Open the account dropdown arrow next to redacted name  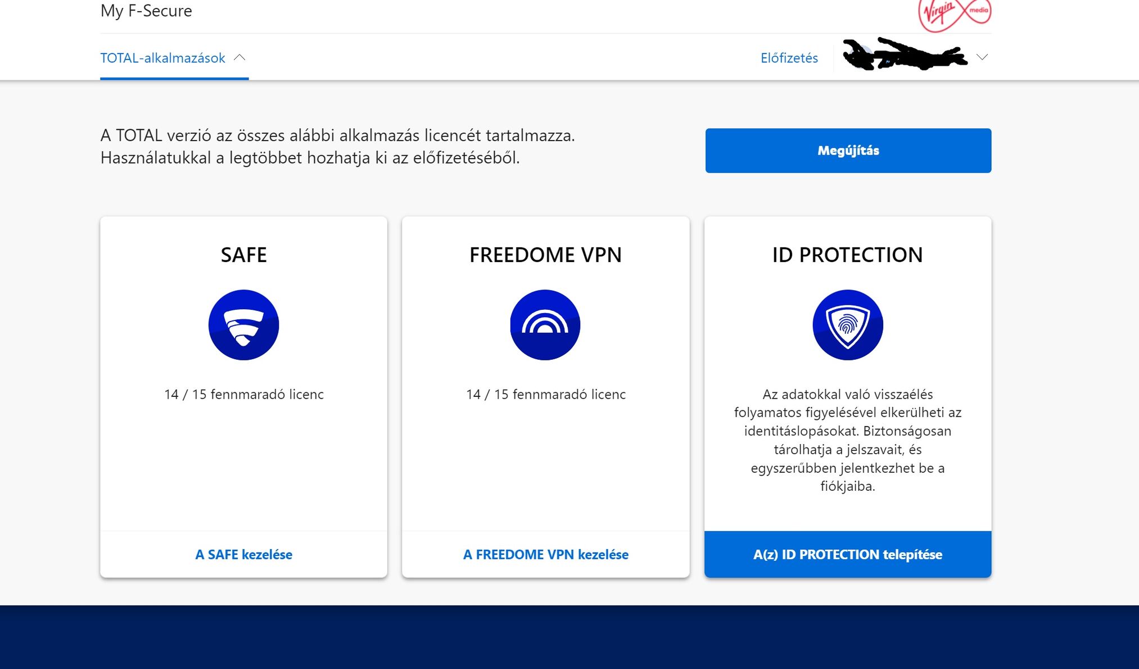[982, 57]
